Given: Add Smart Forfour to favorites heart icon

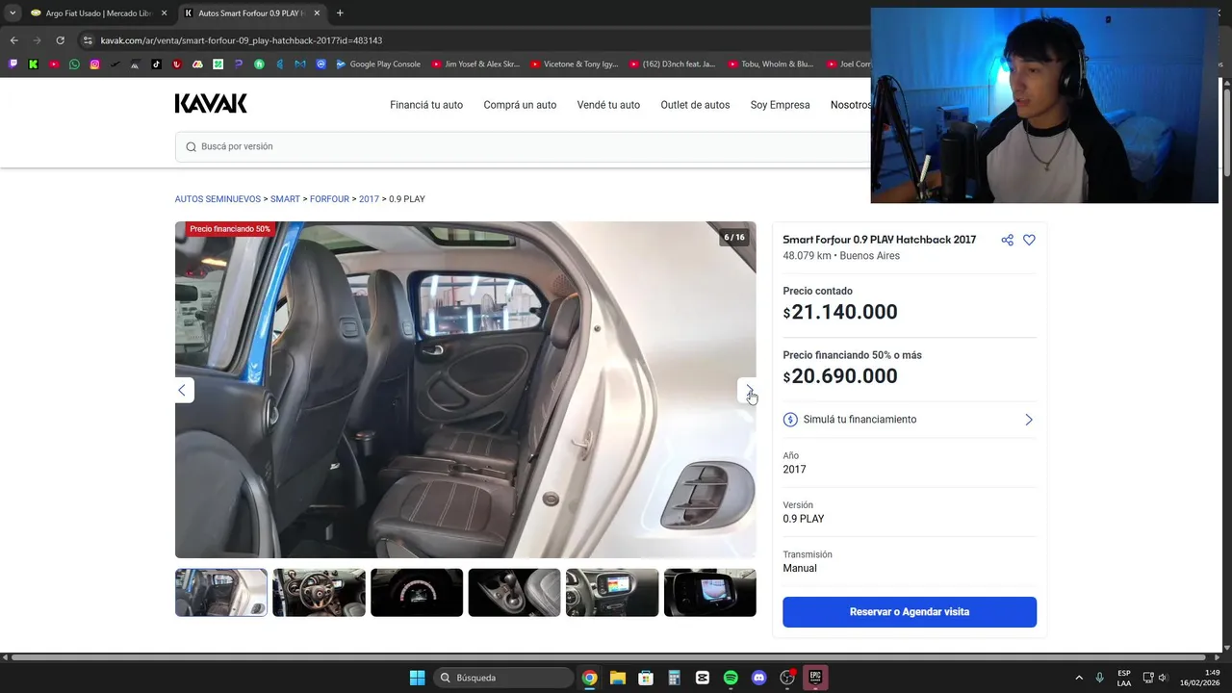Looking at the screenshot, I should (x=1029, y=240).
